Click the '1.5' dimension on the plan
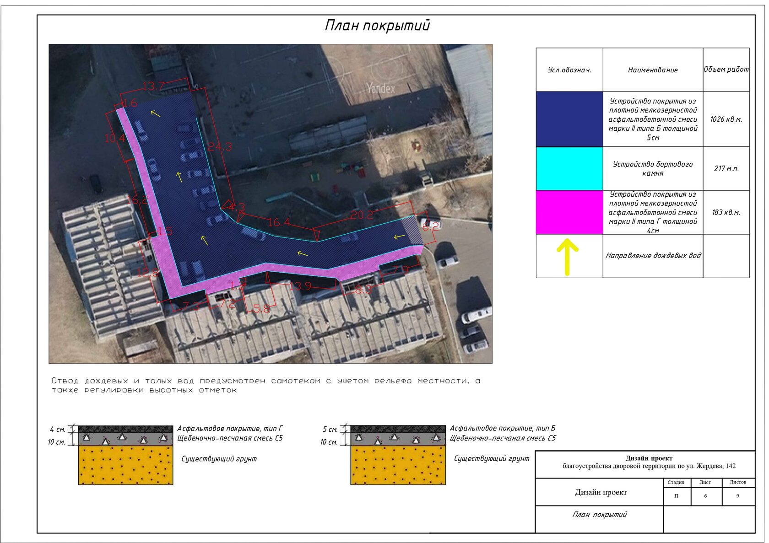Viewport: 769px width, 543px height. pyautogui.click(x=165, y=231)
